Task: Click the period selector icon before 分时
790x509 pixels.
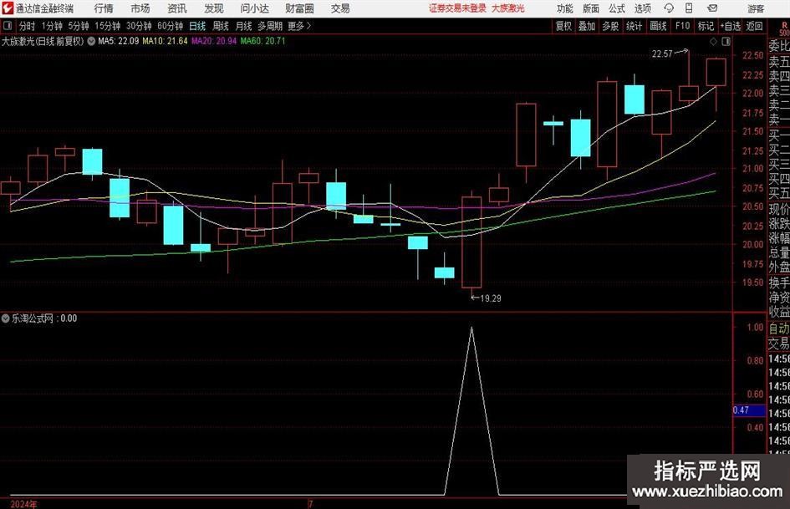Action: click(8, 26)
